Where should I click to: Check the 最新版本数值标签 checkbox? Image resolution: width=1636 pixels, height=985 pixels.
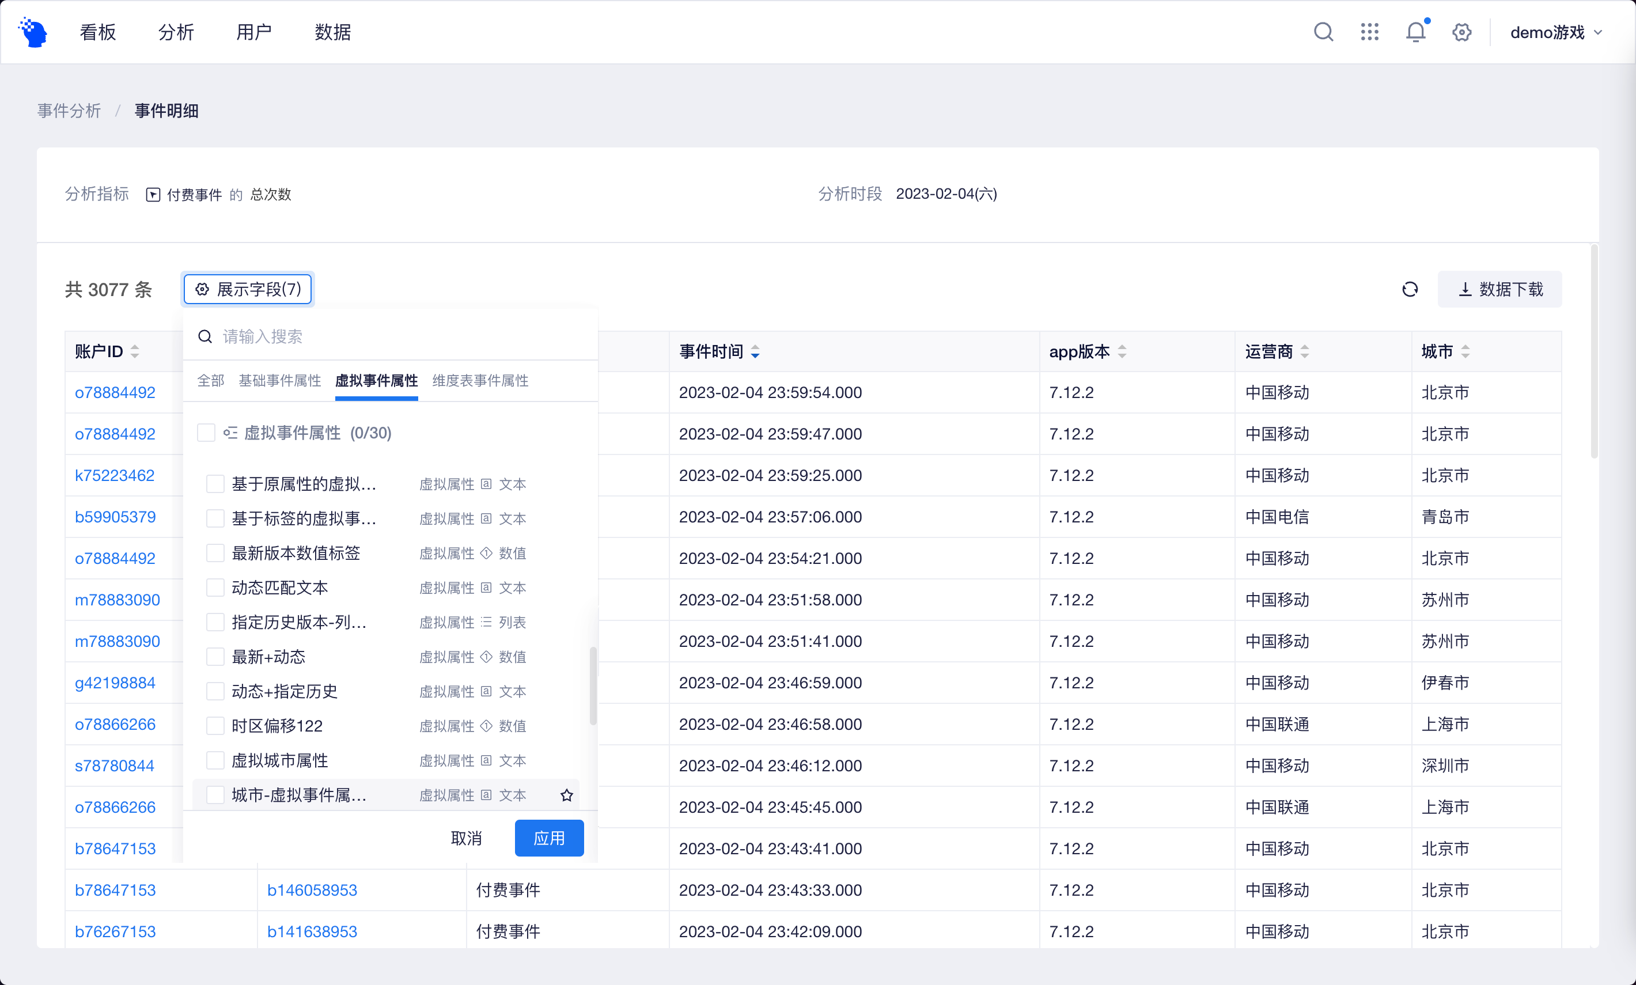tap(215, 553)
